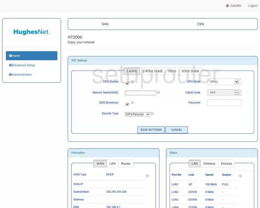Click LAN3 port row label
This screenshot has width=260, height=208.
tap(175, 200)
